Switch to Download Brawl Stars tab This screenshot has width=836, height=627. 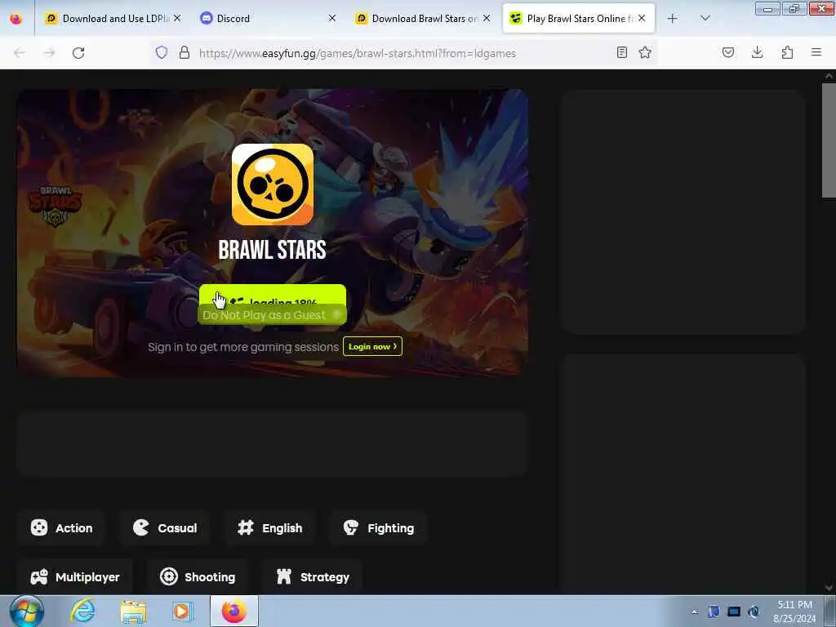tap(423, 18)
